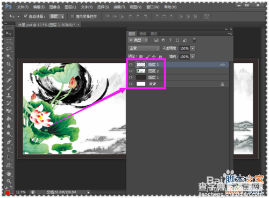Image resolution: width=269 pixels, height=198 pixels.
Task: Open the opacity 100% dropdown arrow
Action: click(x=193, y=48)
